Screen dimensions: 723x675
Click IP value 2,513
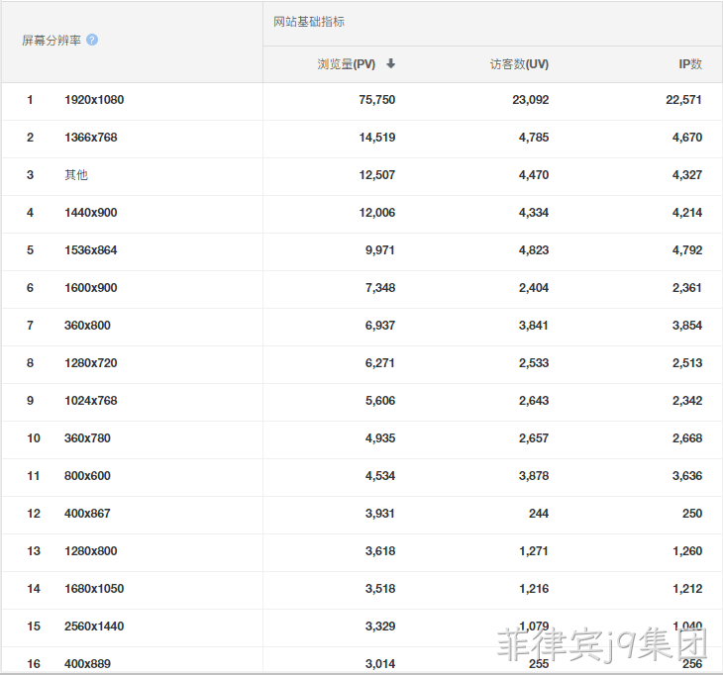pos(687,363)
